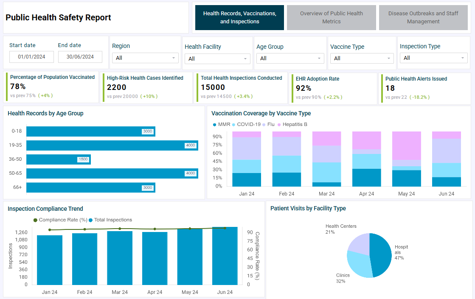This screenshot has width=475, height=299.
Task: Click the Start date field 01/01/2024
Action: (x=31, y=56)
